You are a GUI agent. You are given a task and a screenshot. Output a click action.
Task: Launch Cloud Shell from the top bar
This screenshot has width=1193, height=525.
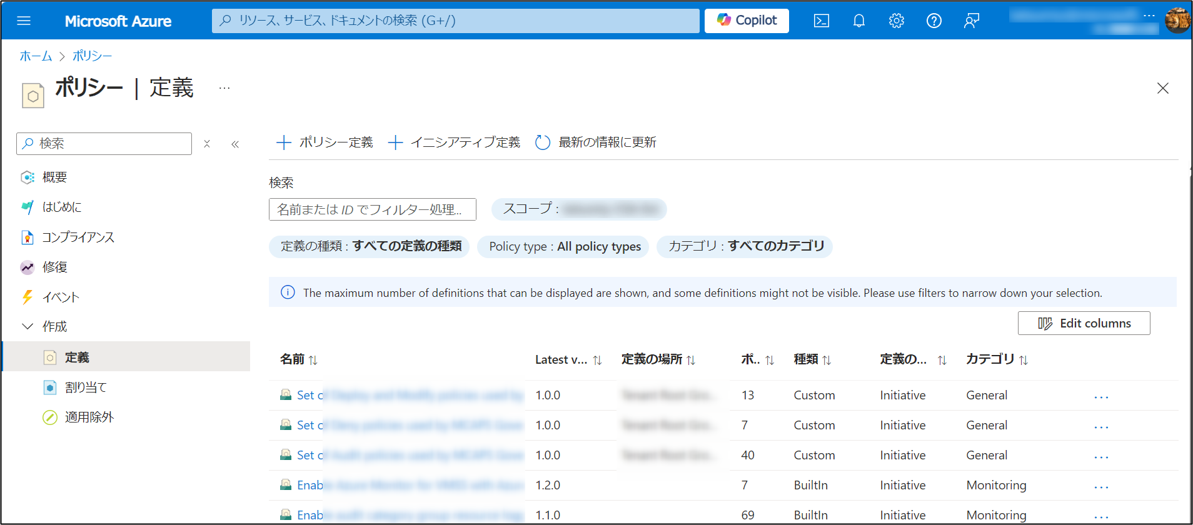822,21
